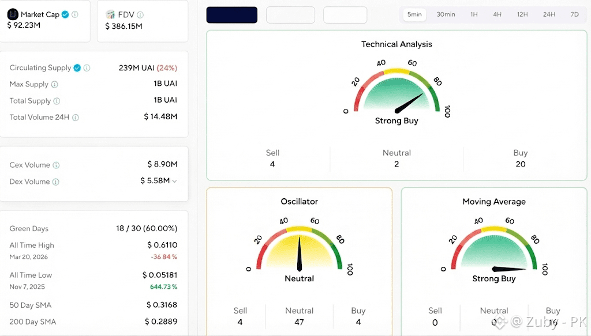Screen dimensions: 591x336
Task: Choose the 4H timeframe tab
Action: pyautogui.click(x=497, y=14)
